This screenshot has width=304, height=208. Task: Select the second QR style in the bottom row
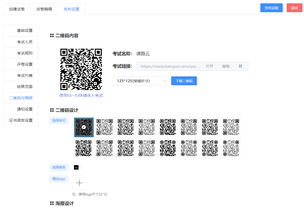[x=105, y=148]
